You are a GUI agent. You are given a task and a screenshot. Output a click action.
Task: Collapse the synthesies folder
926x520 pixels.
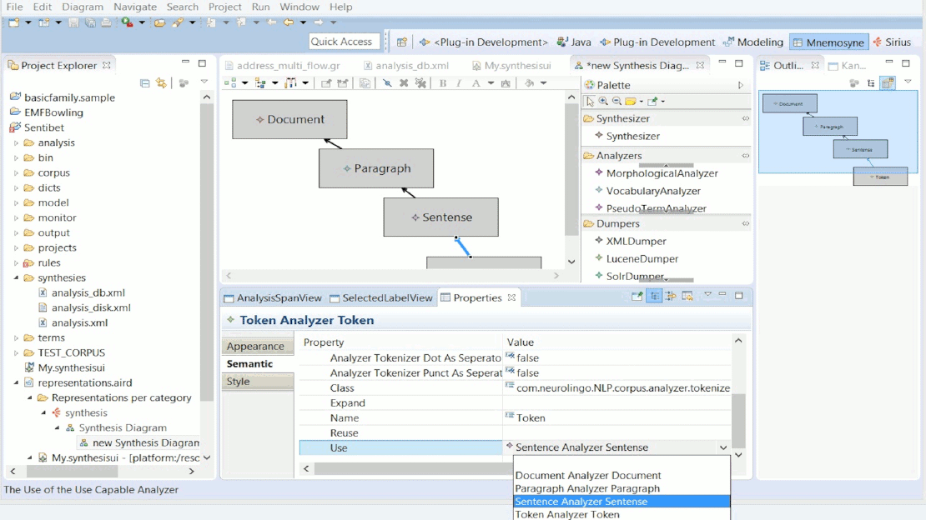[x=17, y=277]
